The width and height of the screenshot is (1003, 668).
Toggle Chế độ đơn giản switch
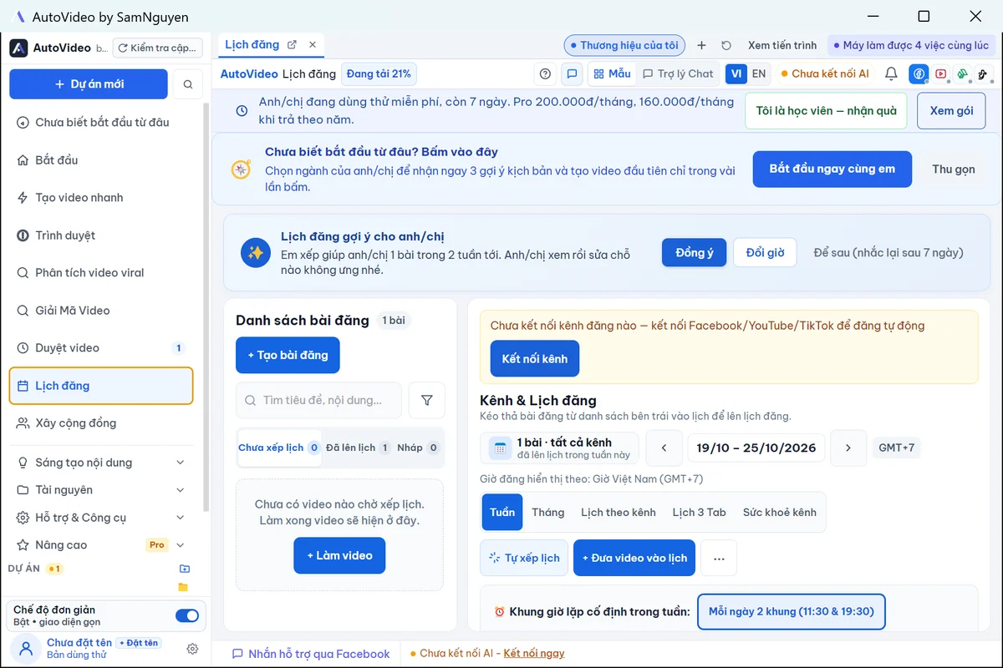(187, 616)
